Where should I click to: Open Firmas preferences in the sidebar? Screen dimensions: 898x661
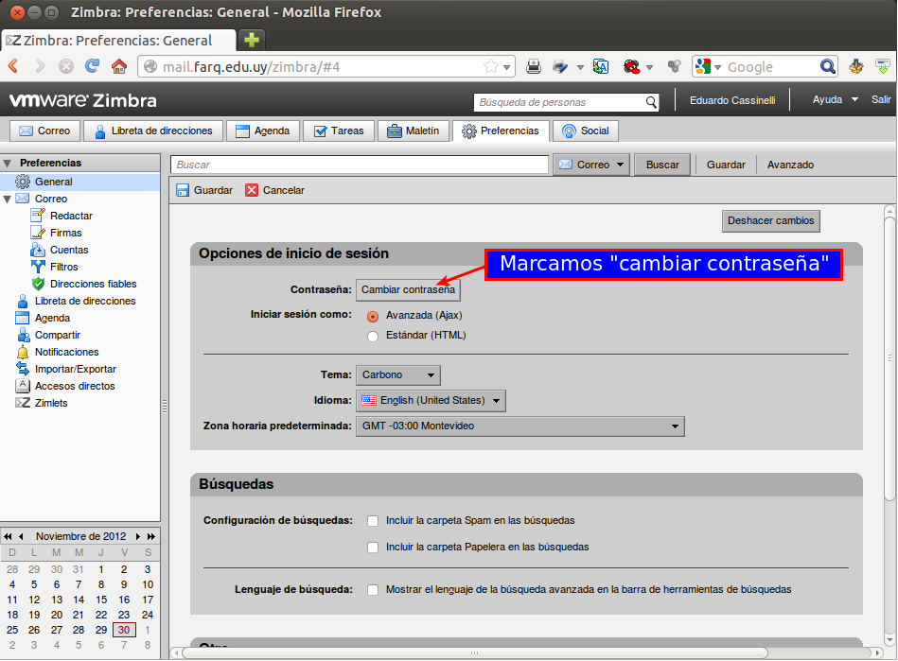pyautogui.click(x=66, y=233)
